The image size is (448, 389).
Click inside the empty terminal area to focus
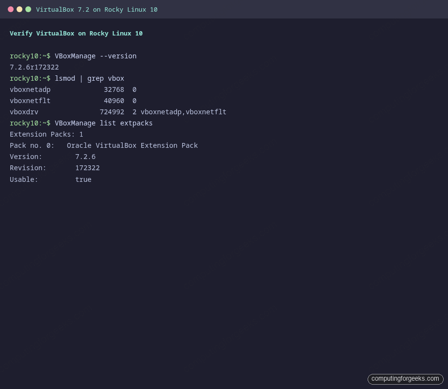coord(224,267)
